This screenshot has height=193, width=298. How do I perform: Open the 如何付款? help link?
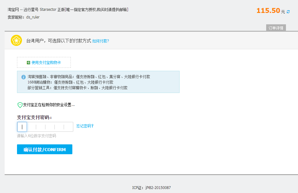(100, 41)
